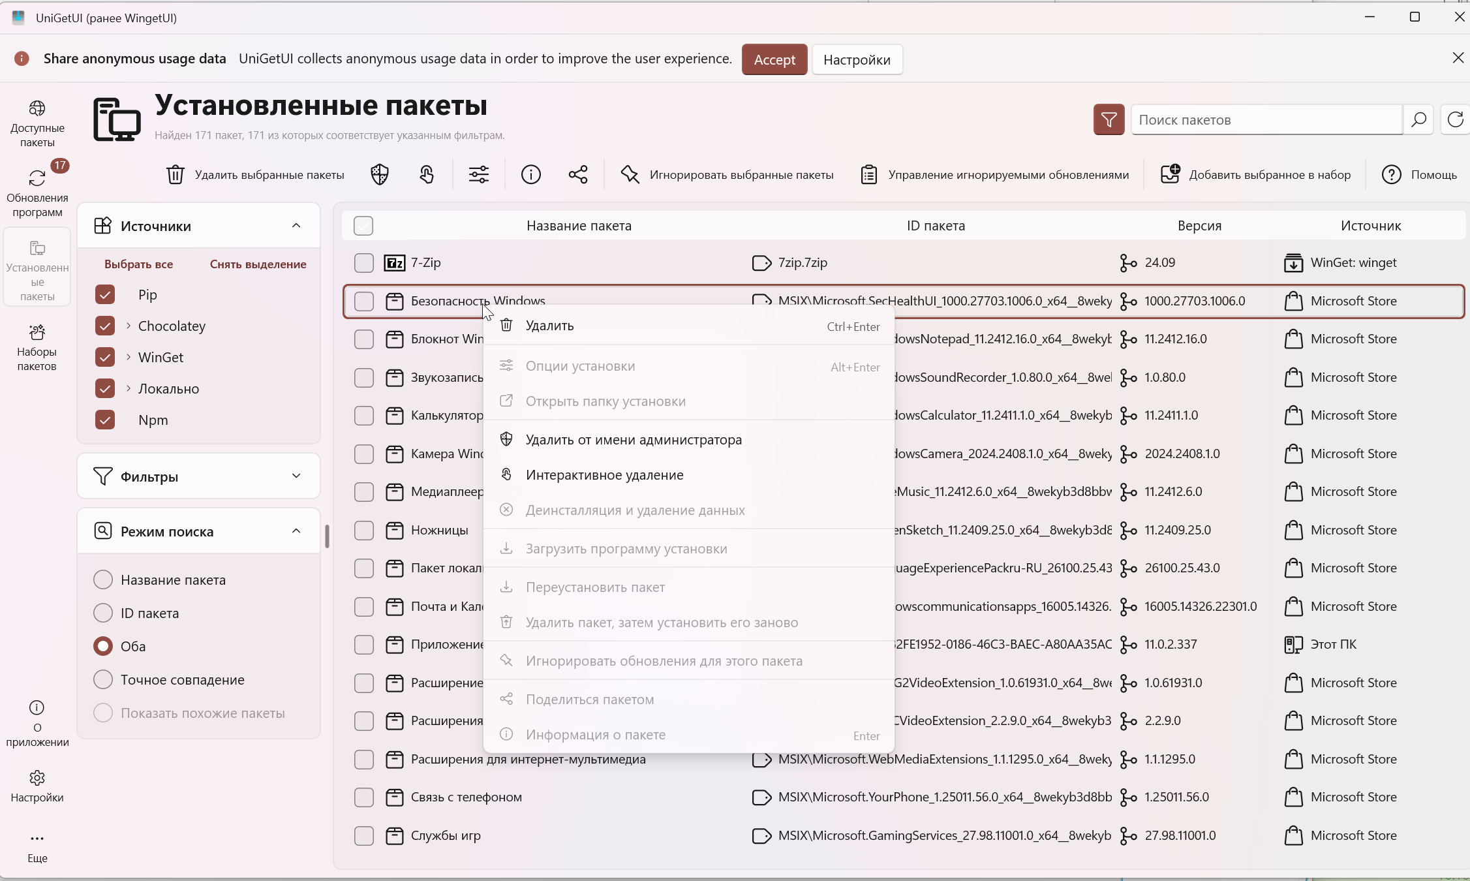Select the 7-Zip package checkbox

(x=363, y=262)
